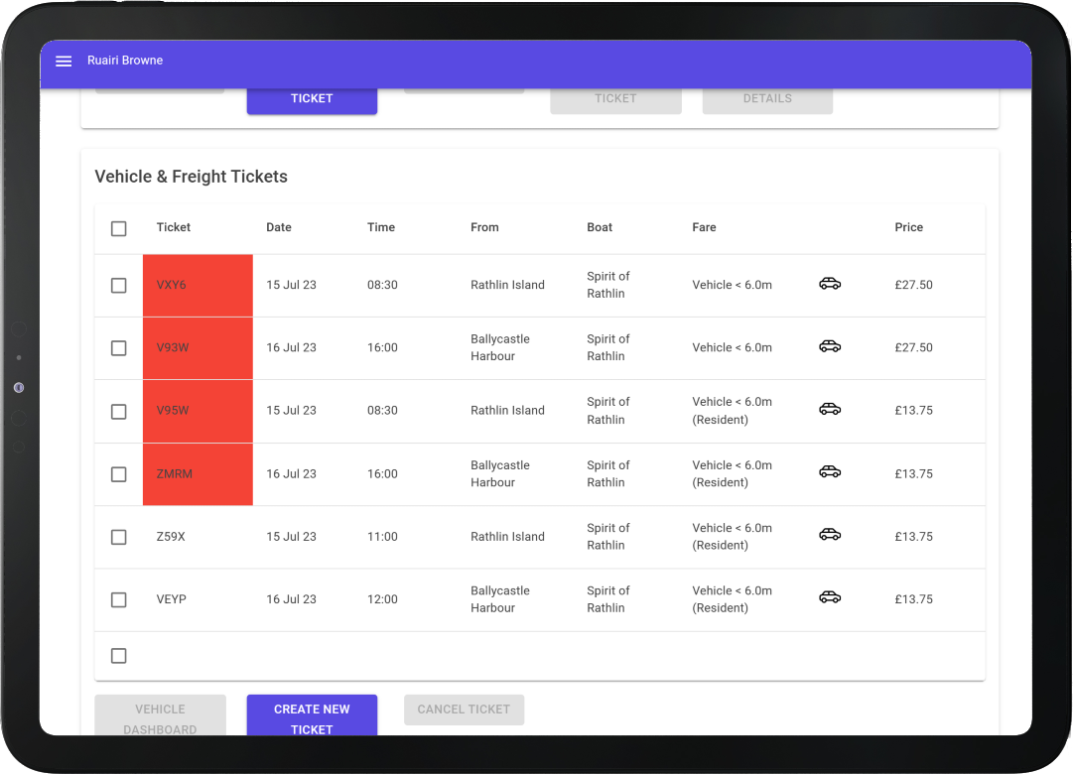Click the car icon in V93W row
Screen dimensions: 1073x774
tap(830, 346)
